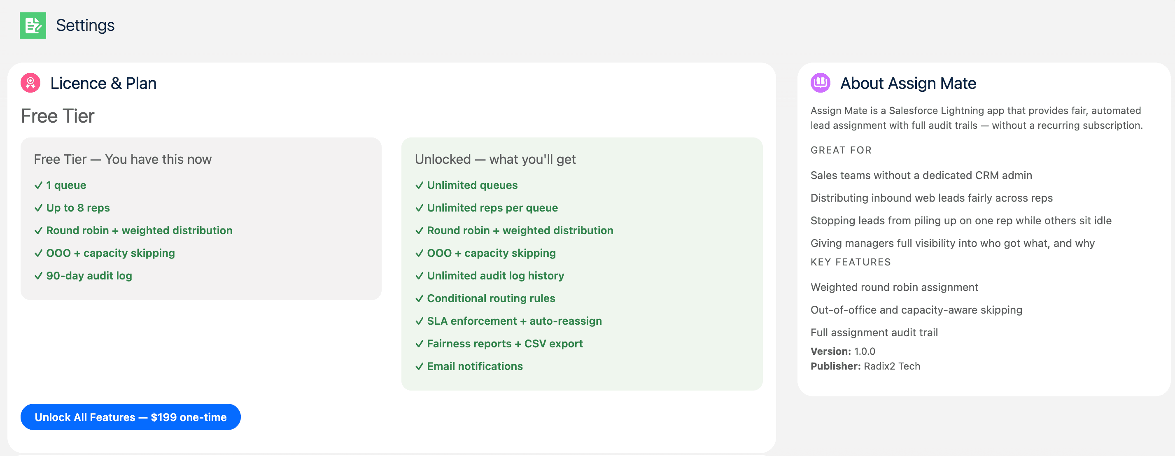Click 'Full assignment audit trail' line
The image size is (1175, 456).
874,333
